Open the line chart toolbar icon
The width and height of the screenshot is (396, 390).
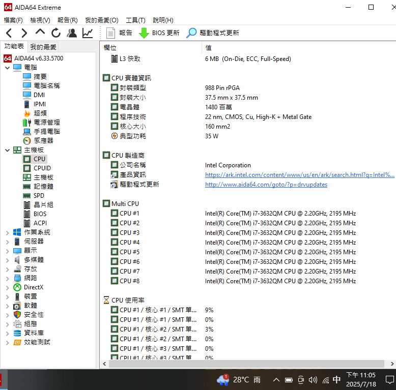(x=88, y=33)
